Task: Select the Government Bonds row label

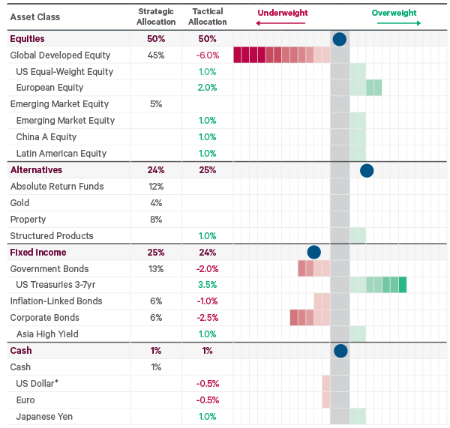Action: [49, 269]
